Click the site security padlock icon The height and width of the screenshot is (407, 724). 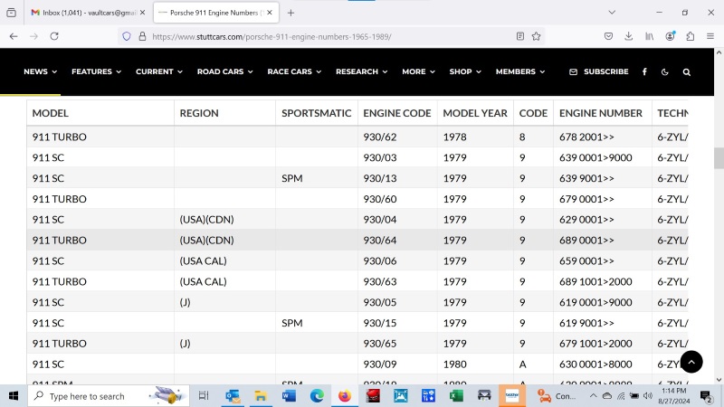(x=142, y=36)
